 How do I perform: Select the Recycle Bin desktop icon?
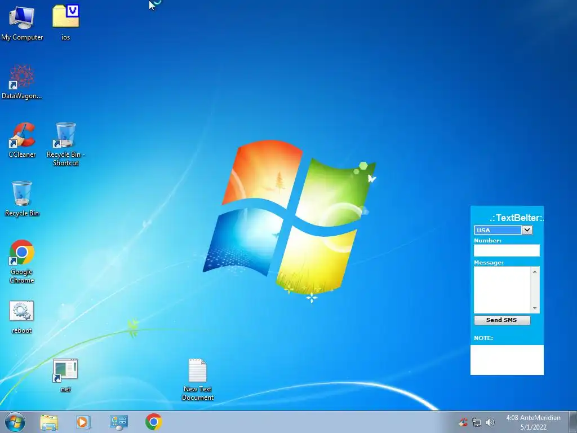pyautogui.click(x=22, y=198)
